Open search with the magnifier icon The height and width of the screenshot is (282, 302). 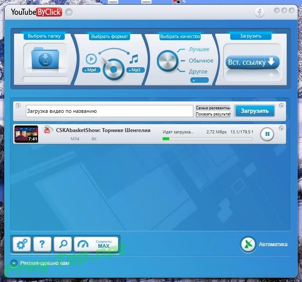63,244
